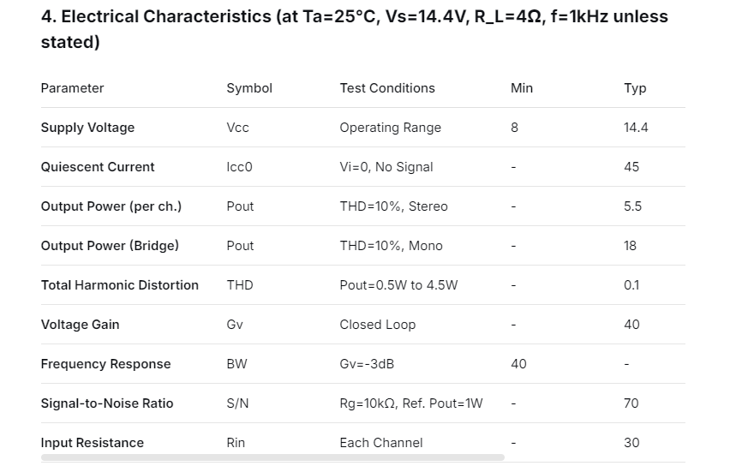The width and height of the screenshot is (730, 472).
Task: Select the Input Resistance row label
Action: [x=93, y=443]
